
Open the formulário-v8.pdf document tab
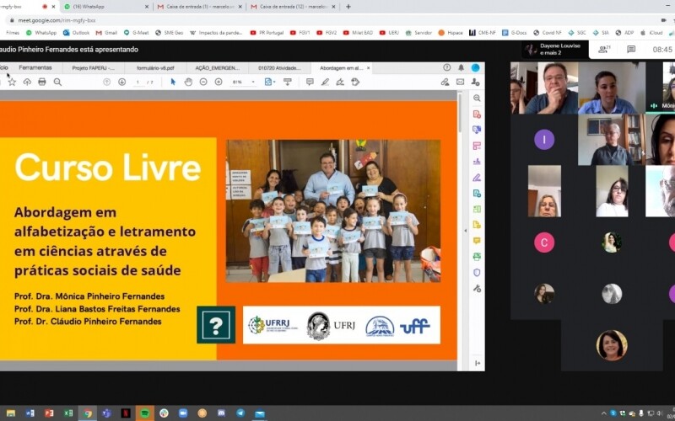pyautogui.click(x=155, y=67)
